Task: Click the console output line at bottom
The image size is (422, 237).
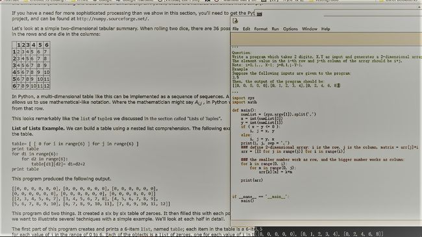Action: [x=319, y=234]
